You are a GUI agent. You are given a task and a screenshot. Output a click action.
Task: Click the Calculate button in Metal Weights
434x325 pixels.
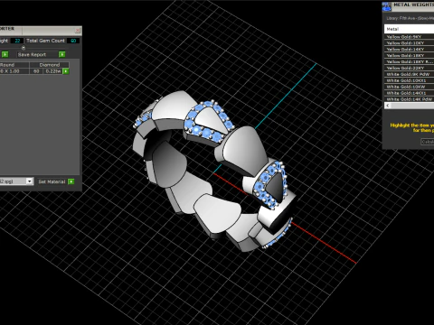click(x=428, y=142)
